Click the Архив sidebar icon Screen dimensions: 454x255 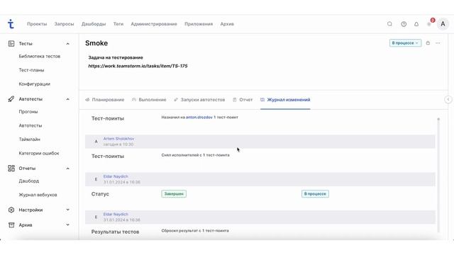click(x=11, y=225)
